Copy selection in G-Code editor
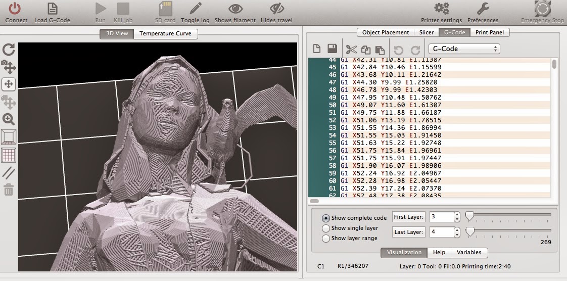567x281 pixels. coord(365,50)
